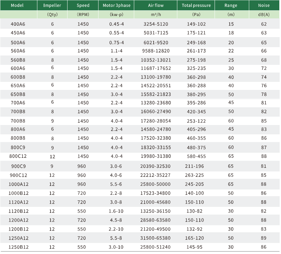Select model cell 650B8
Image resolution: width=281 pixels, height=254 pixels.
click(x=18, y=94)
